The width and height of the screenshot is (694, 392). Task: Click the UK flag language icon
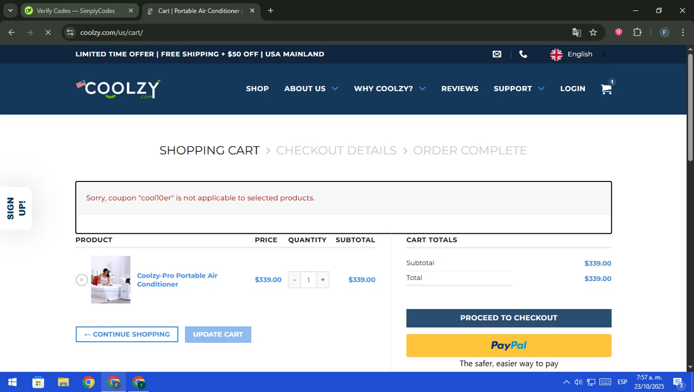[556, 55]
